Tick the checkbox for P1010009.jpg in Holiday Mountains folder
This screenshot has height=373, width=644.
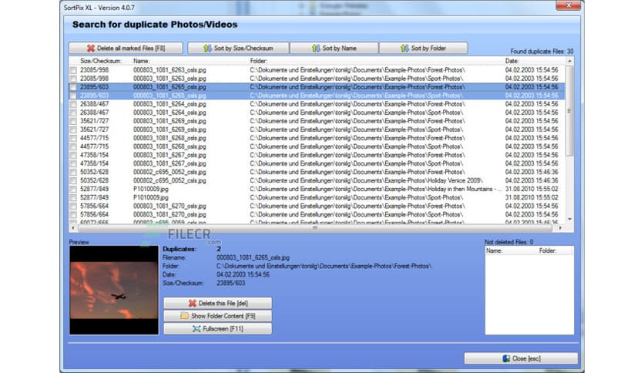73,189
